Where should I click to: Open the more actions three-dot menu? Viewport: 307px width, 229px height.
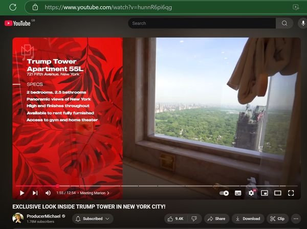(296, 219)
